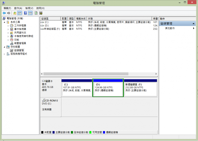Collapse the 系統工具 node arrow
Image resolution: width=198 pixels, height=141 pixels.
click(4, 22)
